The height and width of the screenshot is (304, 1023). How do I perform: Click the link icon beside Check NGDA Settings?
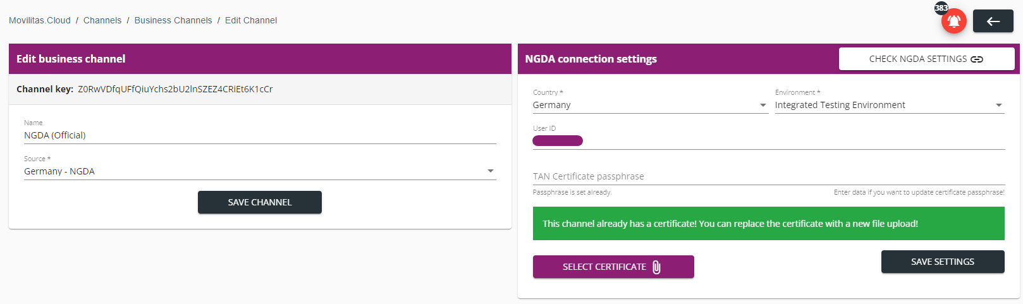pos(977,59)
